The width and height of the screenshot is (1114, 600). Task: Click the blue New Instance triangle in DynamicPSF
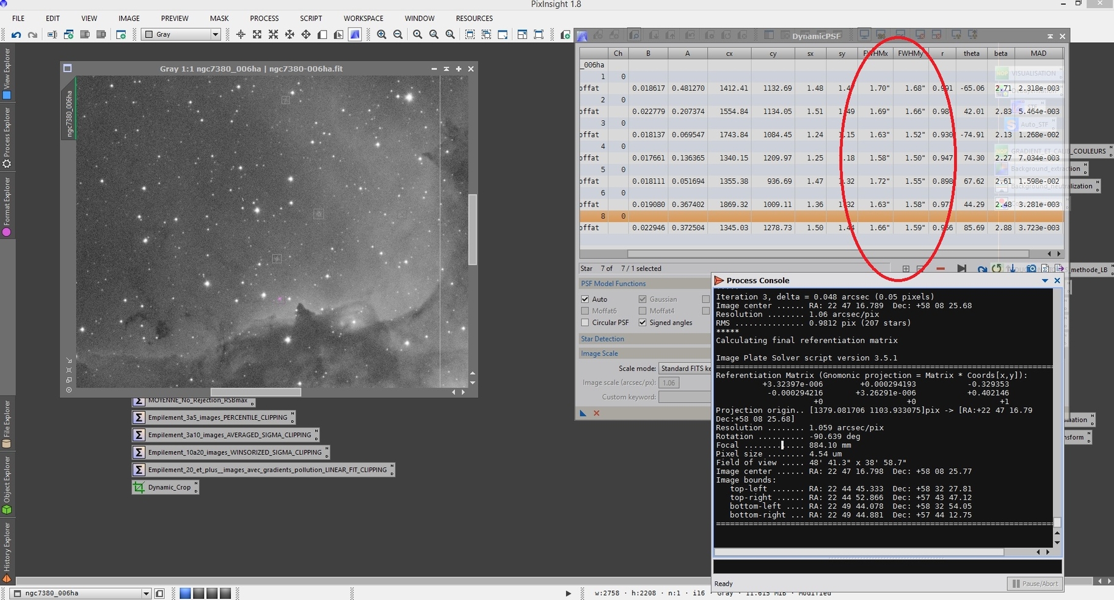click(x=583, y=413)
